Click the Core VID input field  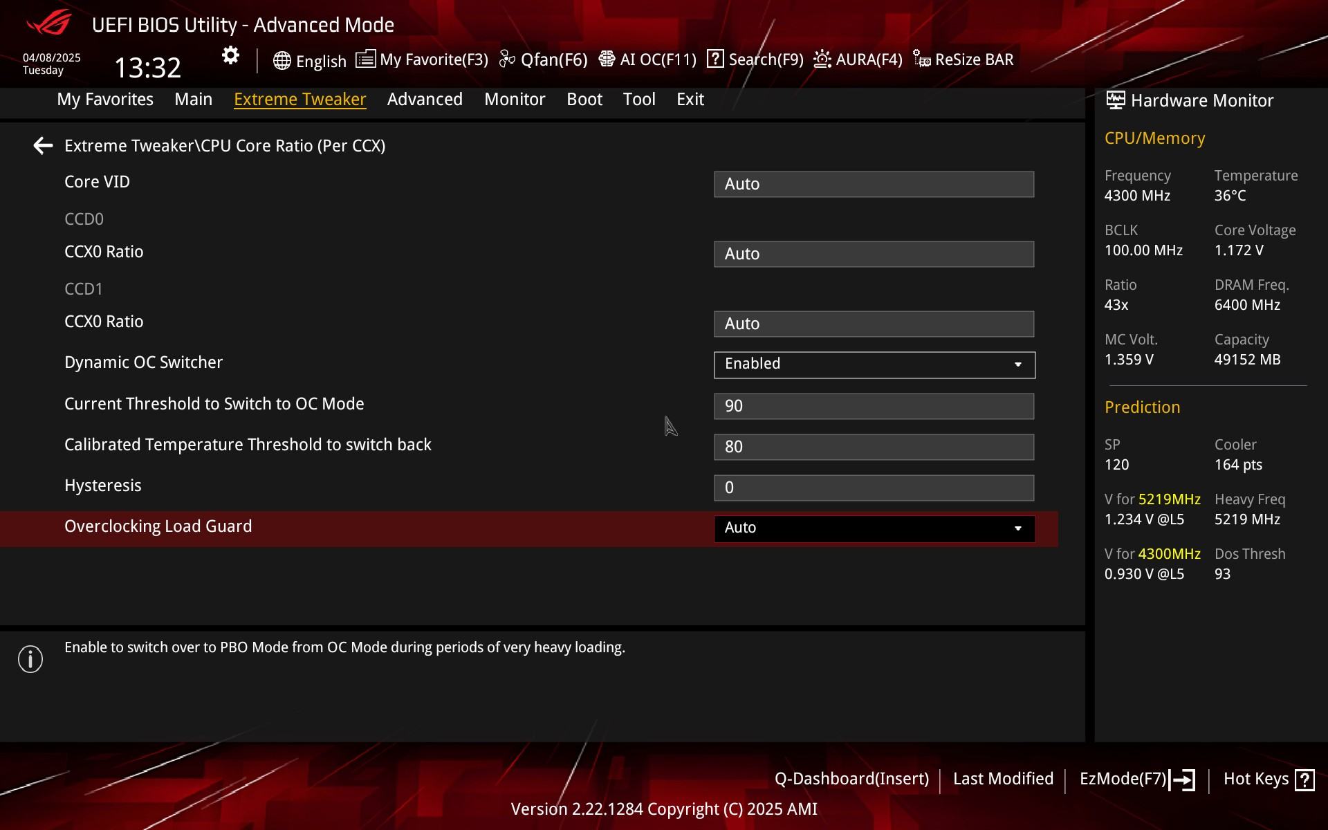874,185
